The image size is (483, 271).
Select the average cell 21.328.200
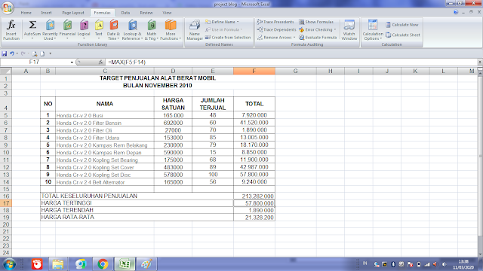(x=254, y=218)
